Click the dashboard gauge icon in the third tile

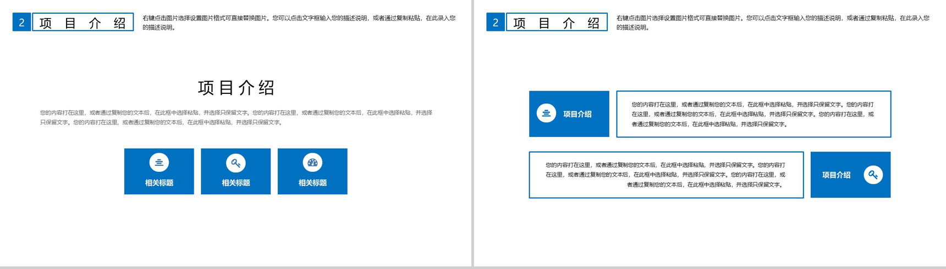312,162
